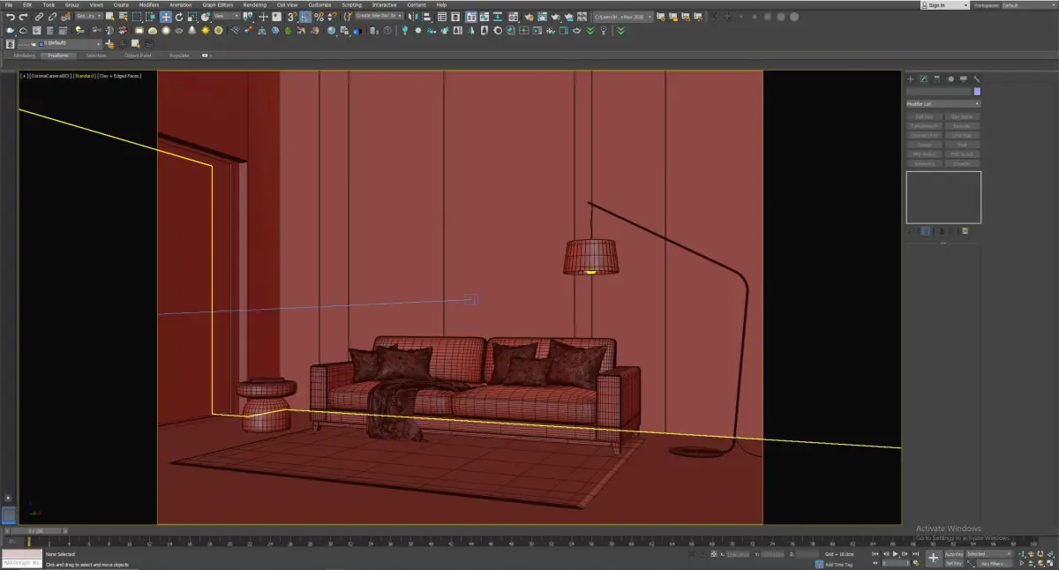Click the CoronaCamera003 viewport label
Screen dimensions: 1059x570
[x=50, y=76]
